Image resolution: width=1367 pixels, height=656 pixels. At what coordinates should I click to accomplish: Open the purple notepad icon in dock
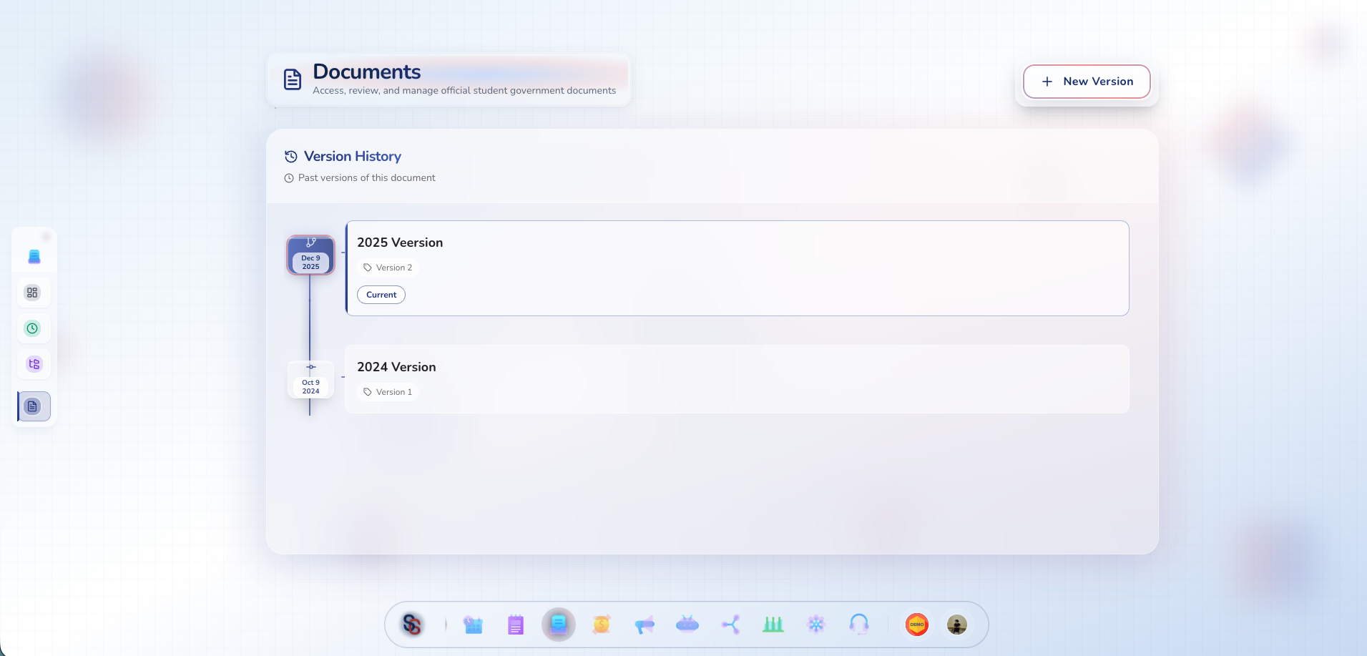pos(516,625)
